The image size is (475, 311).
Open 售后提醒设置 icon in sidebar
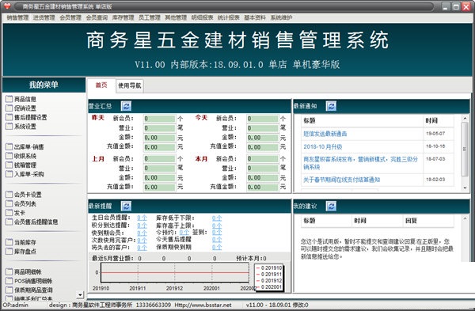point(9,117)
